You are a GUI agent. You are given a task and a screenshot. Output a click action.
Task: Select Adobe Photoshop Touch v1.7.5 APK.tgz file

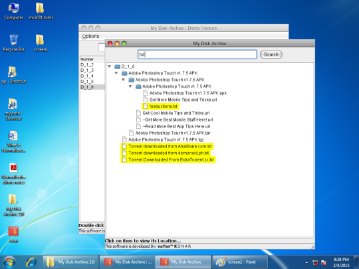(166, 139)
